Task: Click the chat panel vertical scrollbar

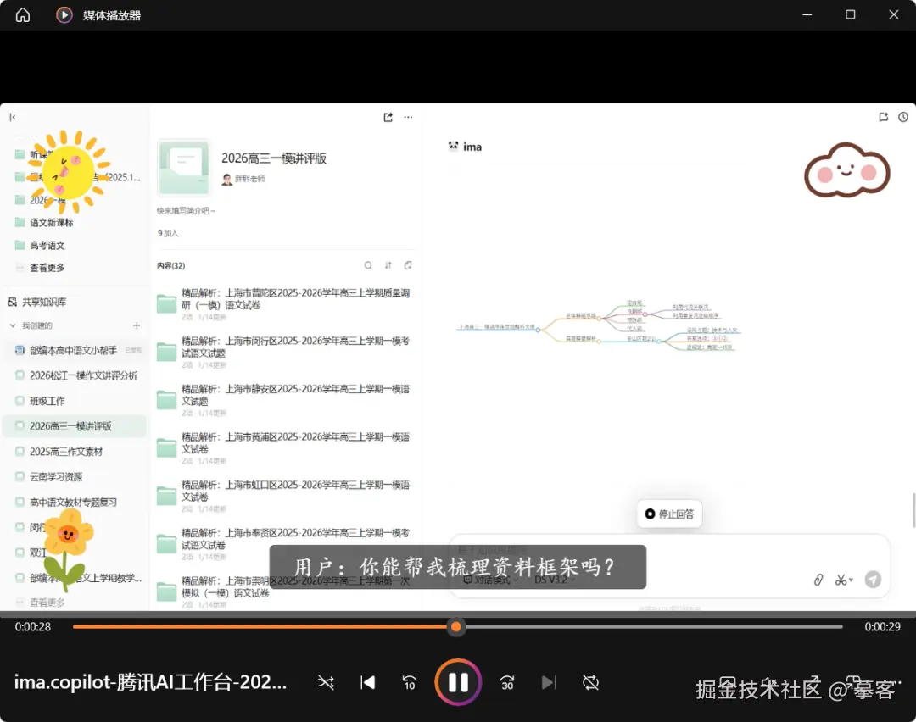Action: [913, 509]
